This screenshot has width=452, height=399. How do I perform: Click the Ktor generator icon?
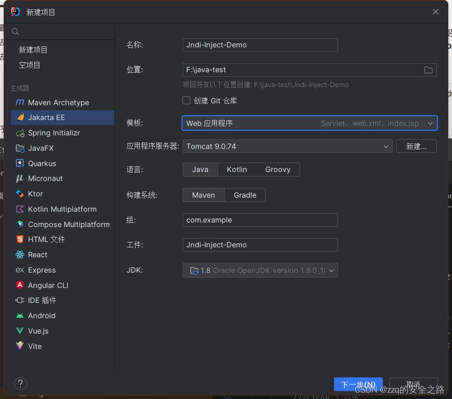(20, 194)
